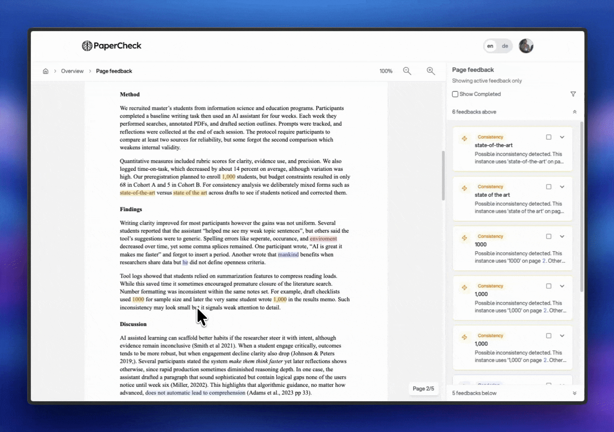Click the 'state of the art' feedback card title

click(492, 195)
